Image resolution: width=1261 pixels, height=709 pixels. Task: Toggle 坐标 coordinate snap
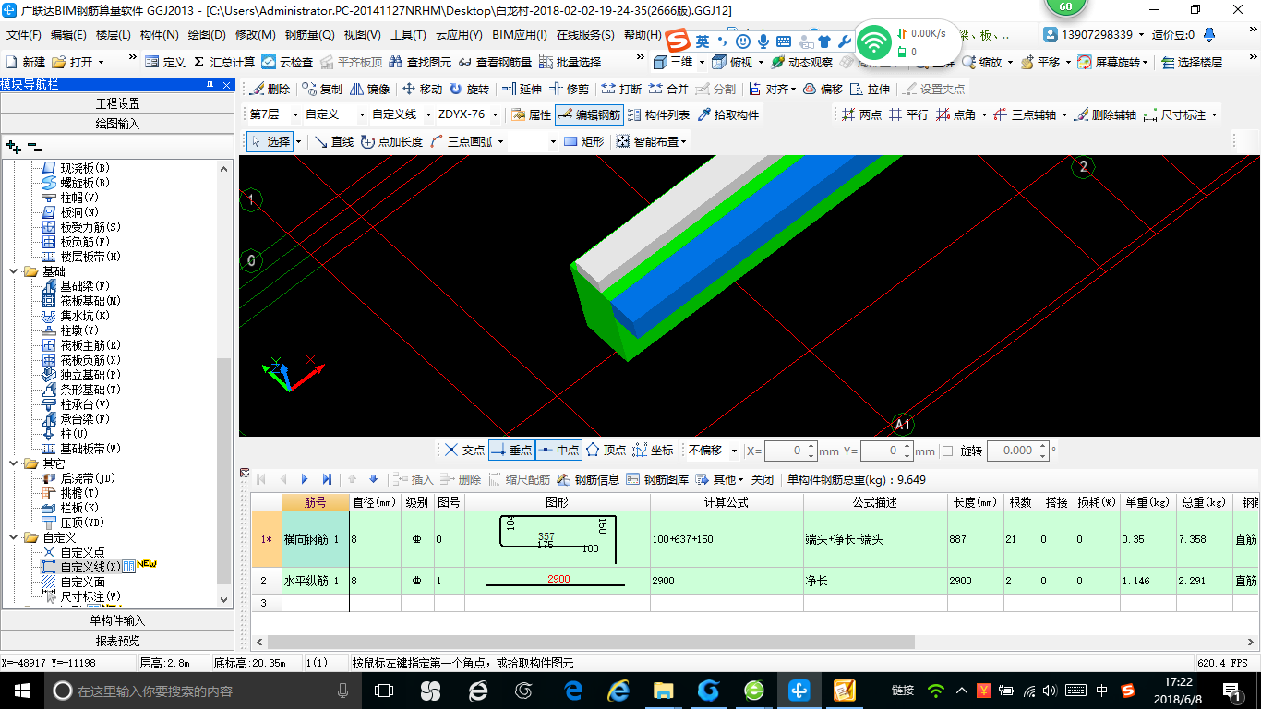(653, 451)
